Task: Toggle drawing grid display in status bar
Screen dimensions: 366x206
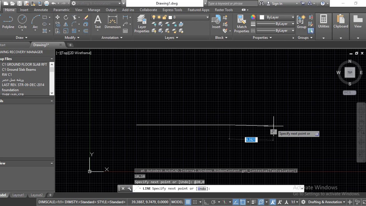Action: pos(188,202)
